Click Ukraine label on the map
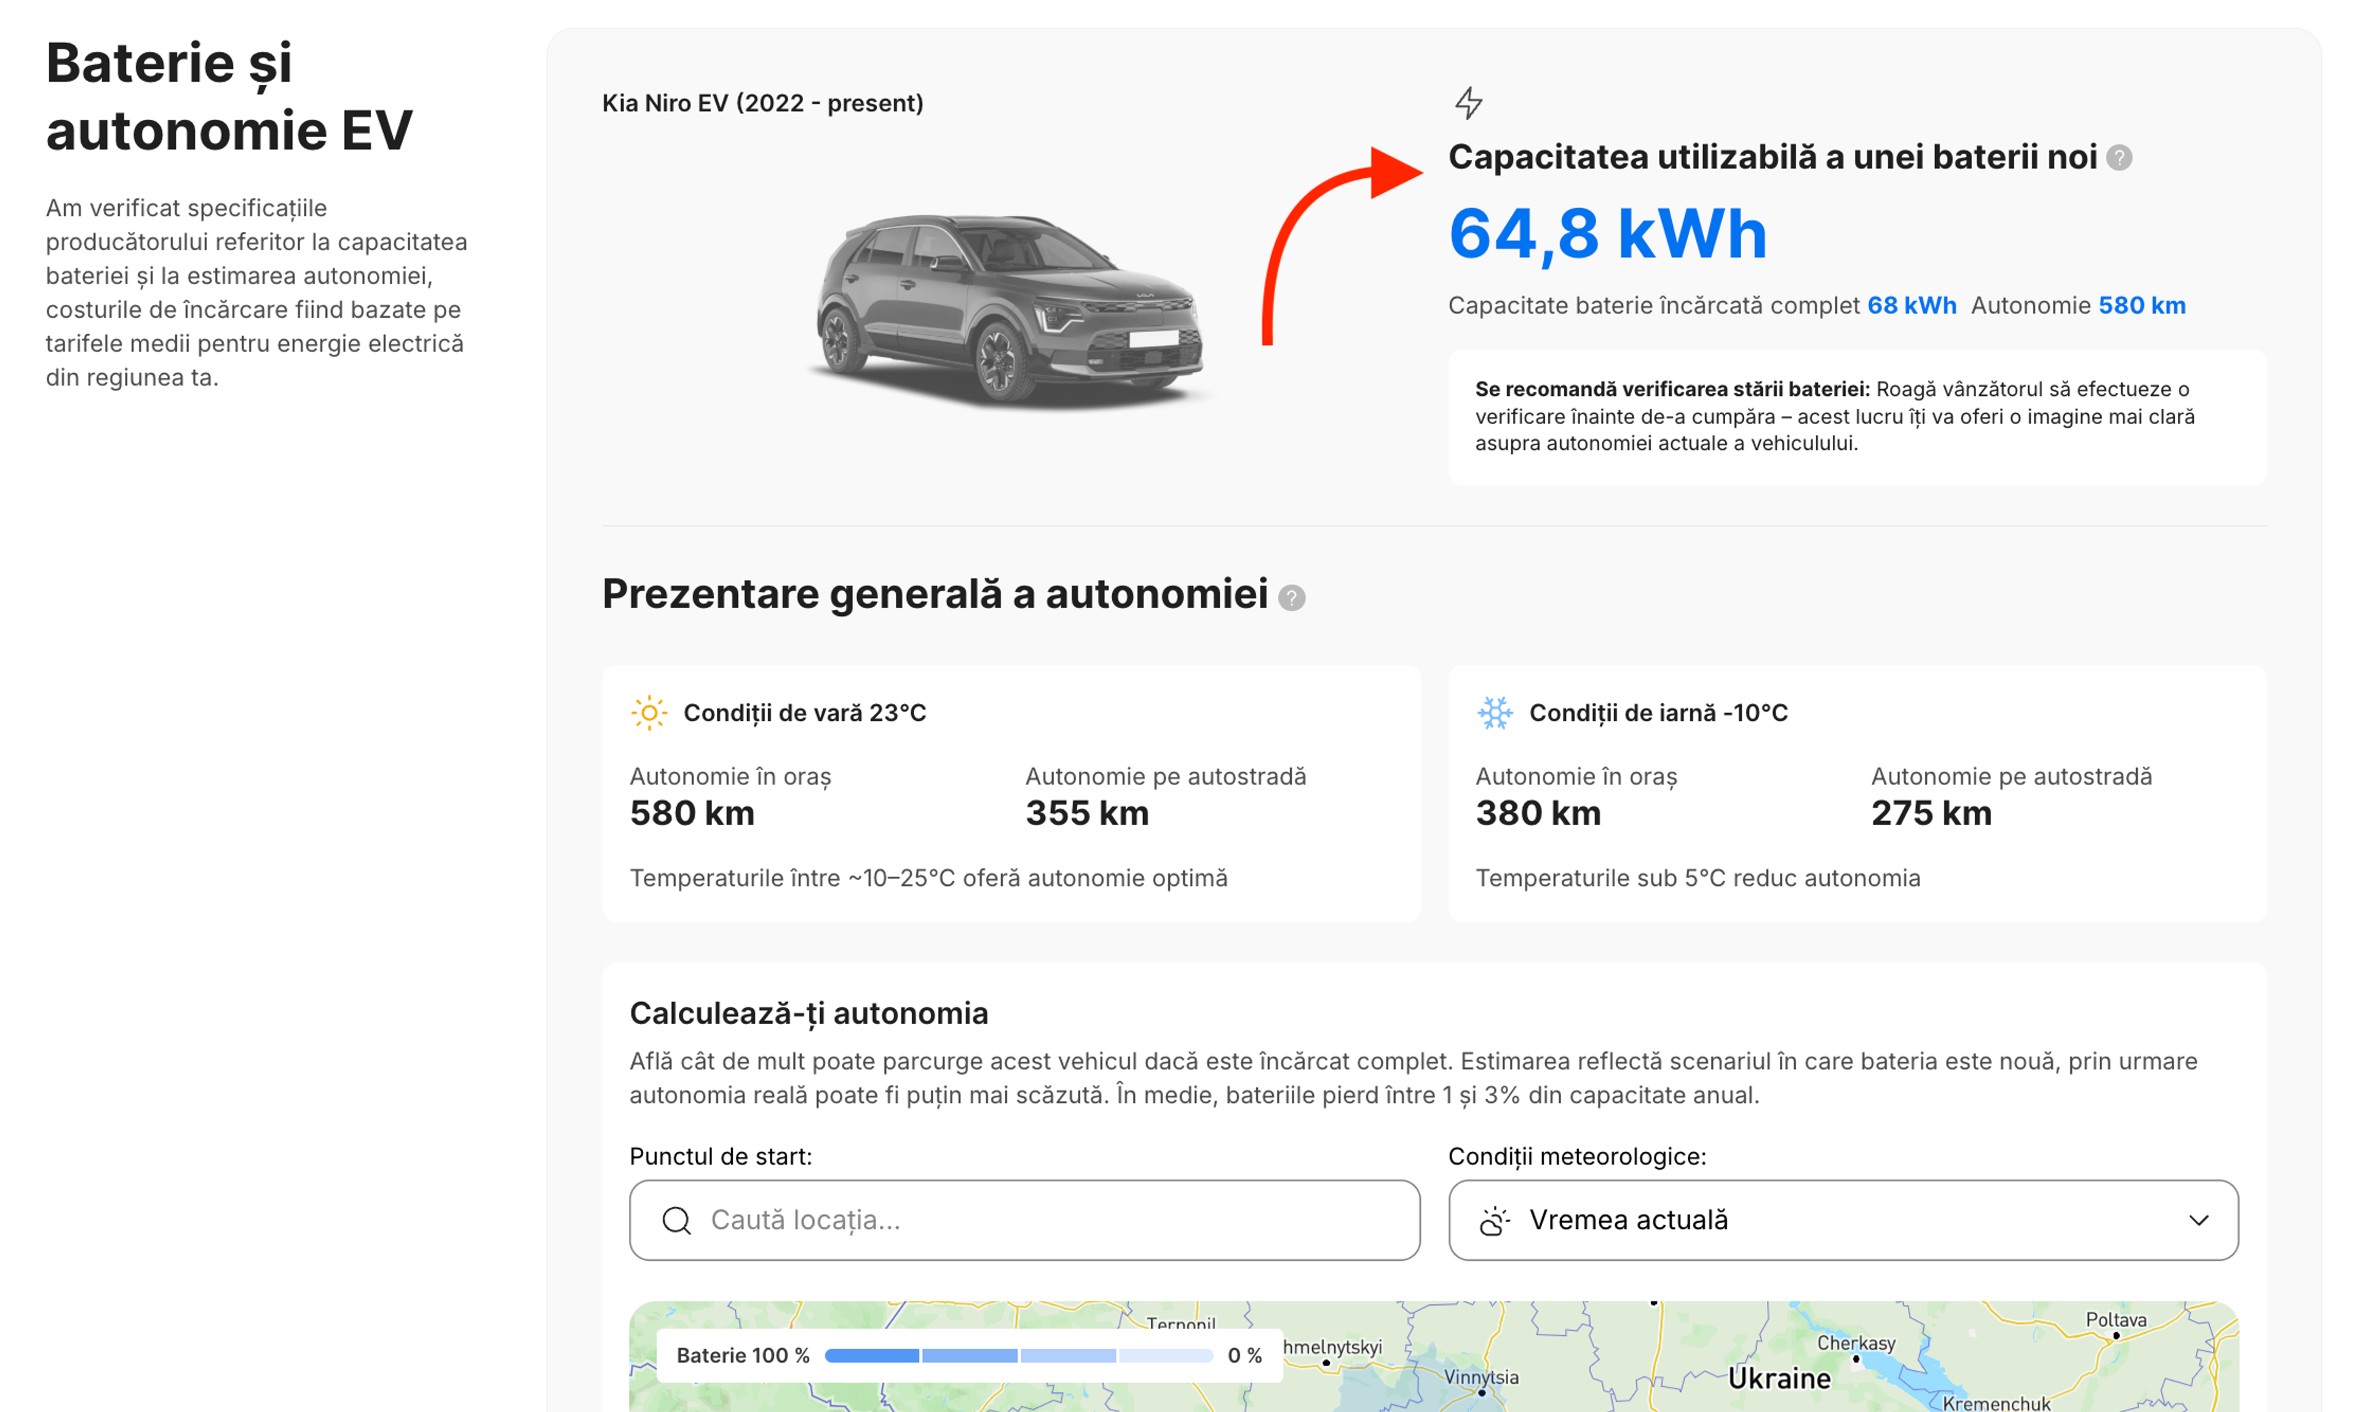Image resolution: width=2361 pixels, height=1412 pixels. click(x=1779, y=1379)
